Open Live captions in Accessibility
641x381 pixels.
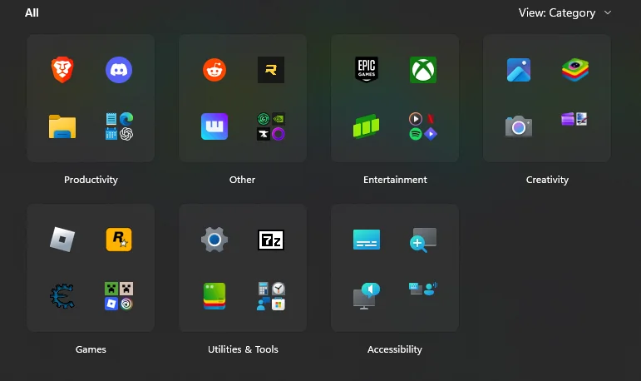click(x=367, y=240)
